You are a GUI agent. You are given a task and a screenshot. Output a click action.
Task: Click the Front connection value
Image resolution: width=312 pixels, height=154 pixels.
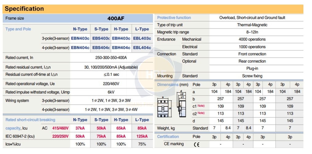click(x=252, y=54)
